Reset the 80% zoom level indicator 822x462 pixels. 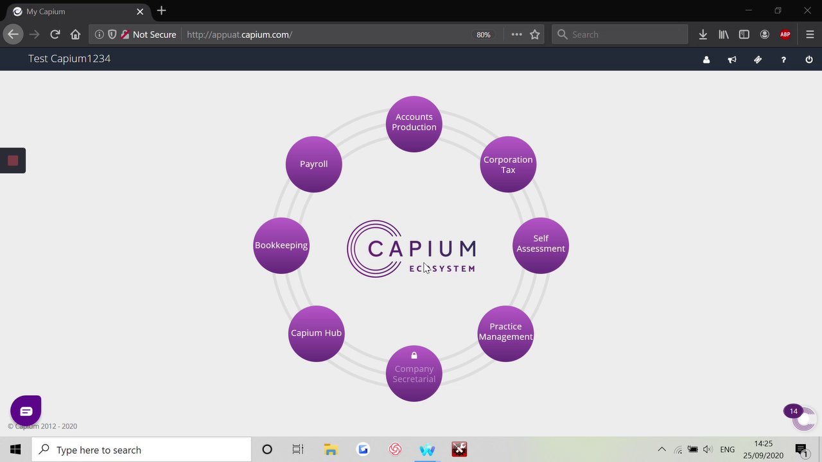(484, 35)
